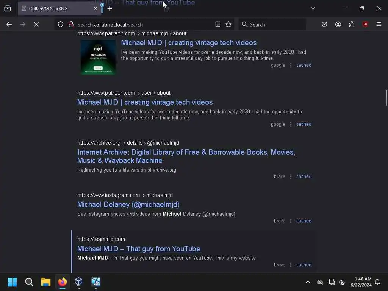This screenshot has height=291, width=388.
Task: Open clock showing 1:46 AM 6/22/2024
Action: click(x=361, y=282)
